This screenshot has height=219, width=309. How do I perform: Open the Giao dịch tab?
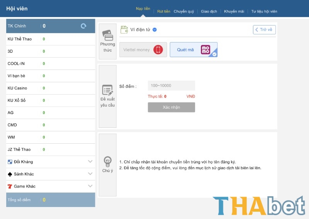click(x=209, y=12)
